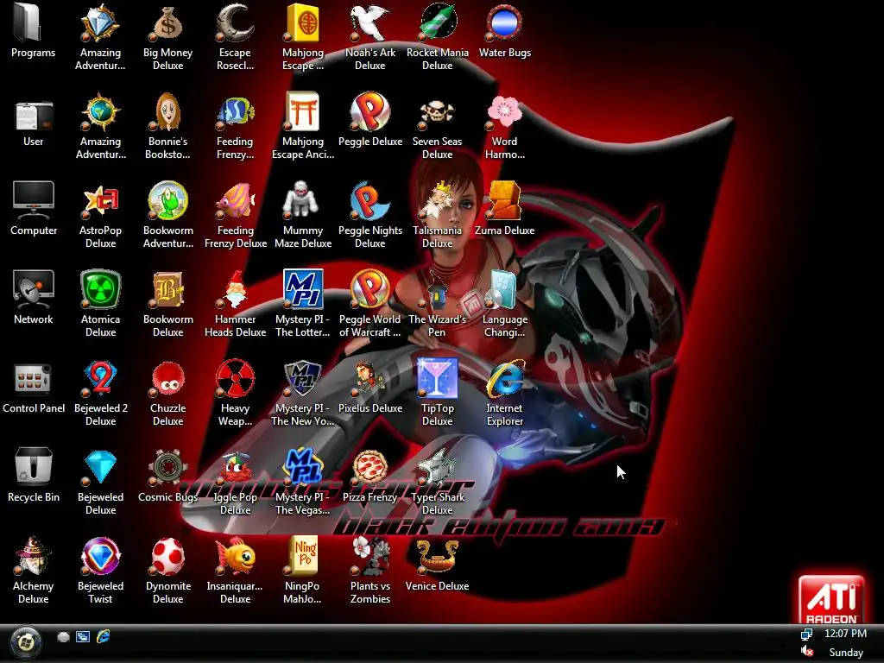Click the 12:07 PM taskbar clock

point(845,633)
